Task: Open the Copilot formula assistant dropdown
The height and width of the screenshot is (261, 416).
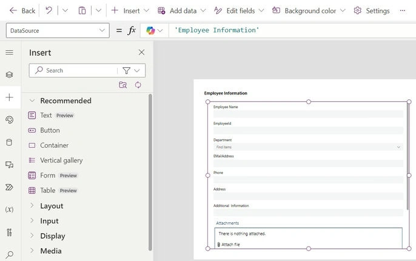Action: [x=155, y=30]
